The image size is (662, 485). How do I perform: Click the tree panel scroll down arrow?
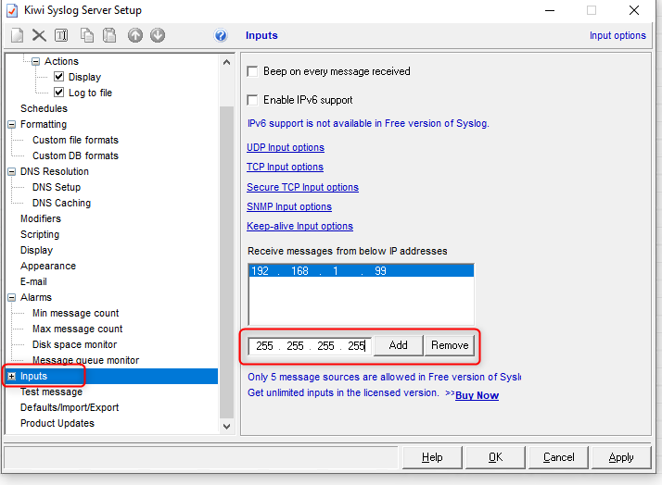point(226,427)
